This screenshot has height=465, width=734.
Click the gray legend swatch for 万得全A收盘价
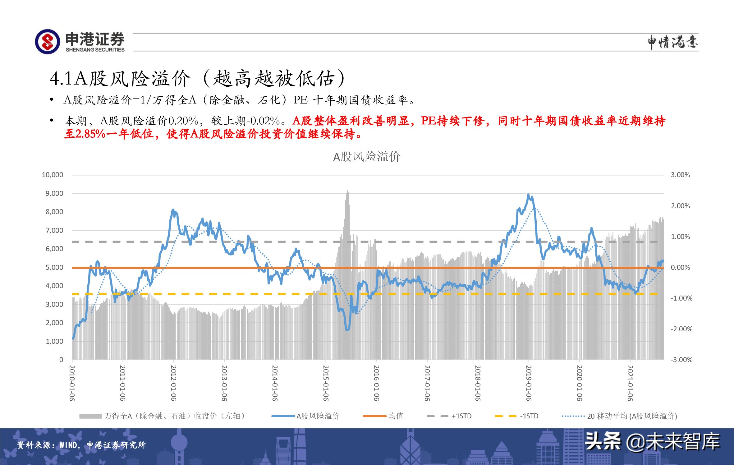(90, 416)
